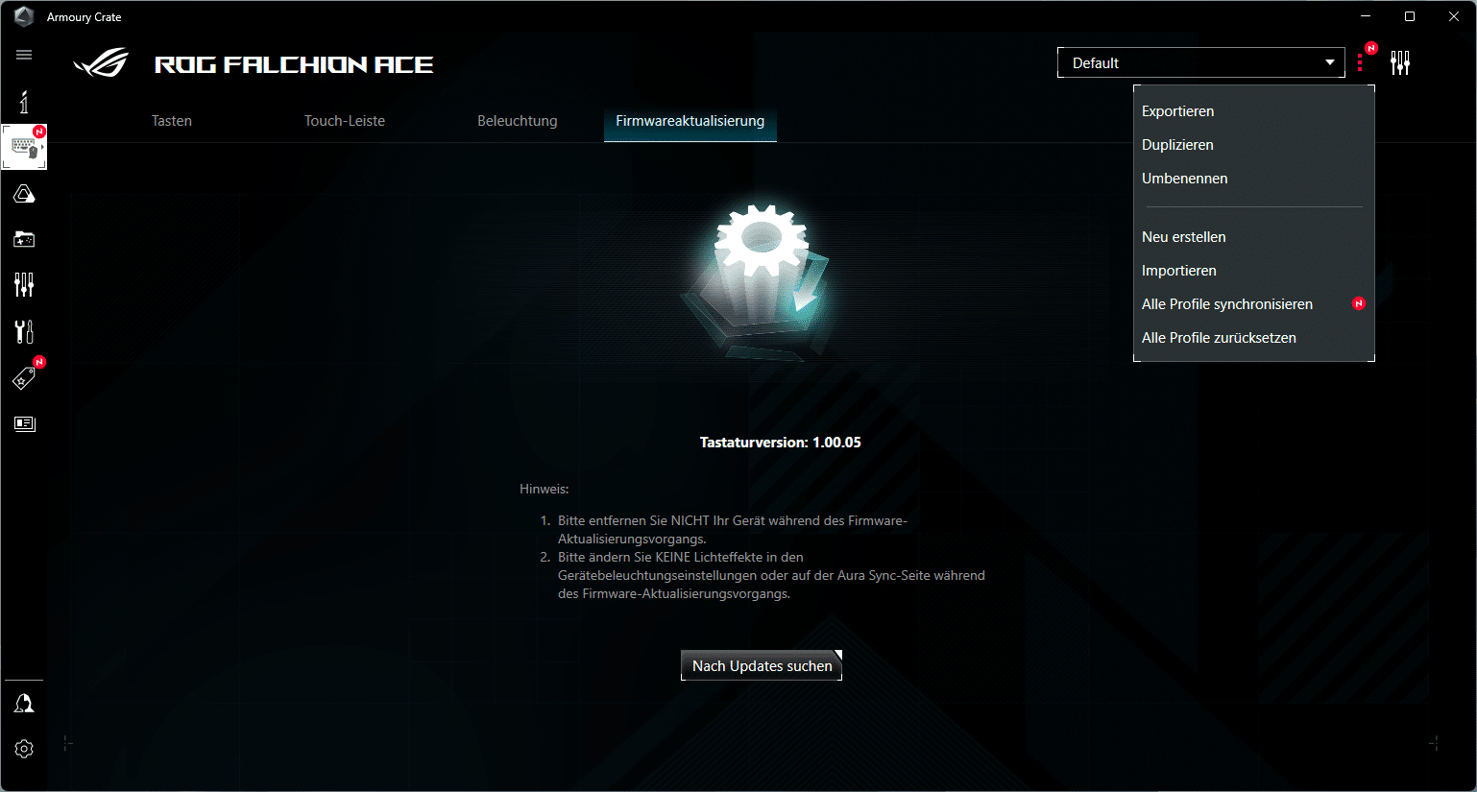This screenshot has width=1477, height=792.
Task: Expand the Default profile dropdown
Action: 1200,63
